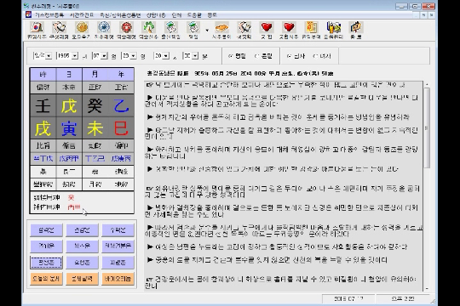Click the 중년운 lavender button
This screenshot has height=306, width=460.
tap(82, 263)
